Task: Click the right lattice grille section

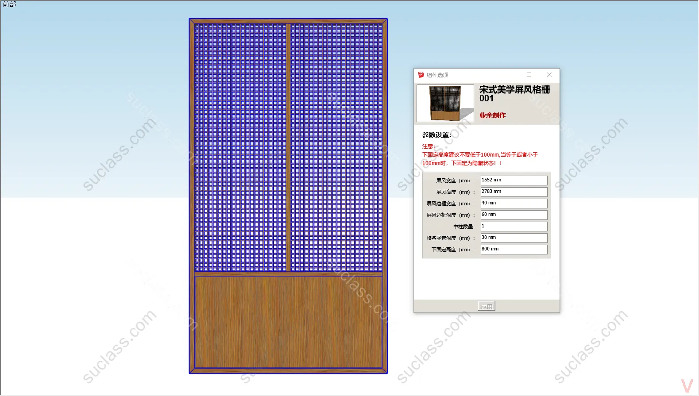Action: pyautogui.click(x=336, y=147)
